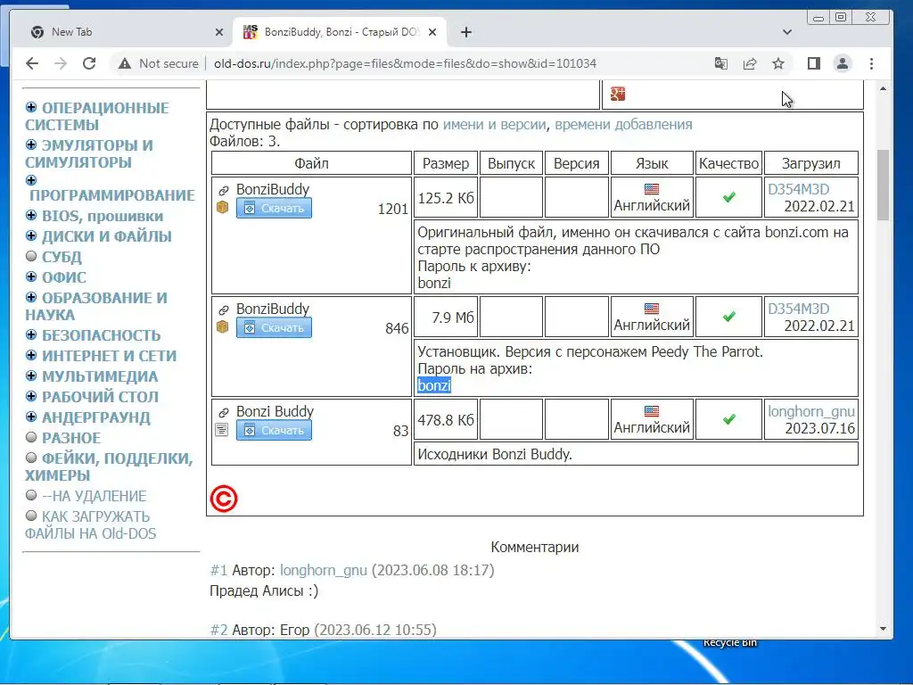Click the link icon for the 125.2 Кб BonziBuddy

224,191
